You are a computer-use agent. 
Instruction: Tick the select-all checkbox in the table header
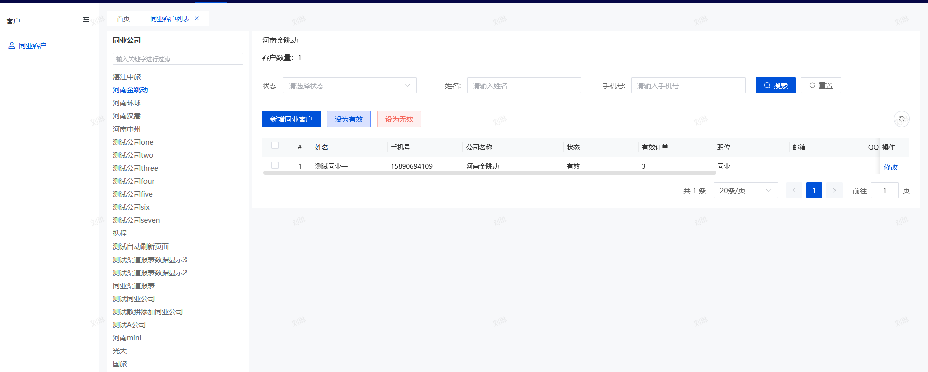point(275,146)
